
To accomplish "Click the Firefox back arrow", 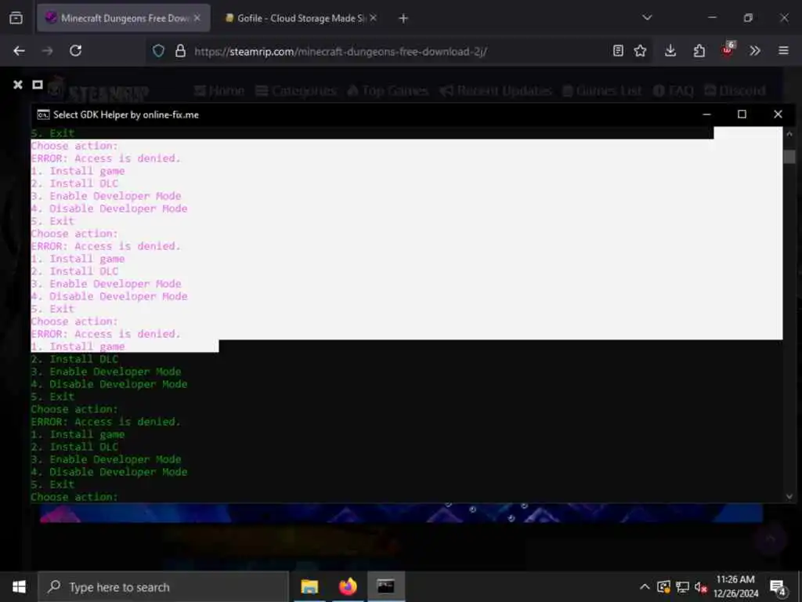I will click(x=19, y=51).
